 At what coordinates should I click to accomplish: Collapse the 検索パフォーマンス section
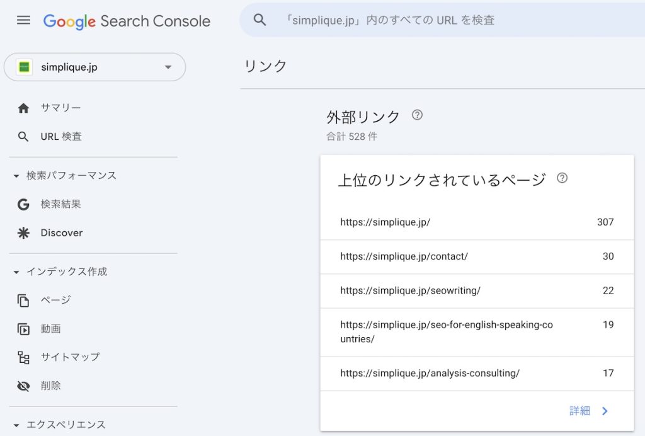[x=16, y=176]
